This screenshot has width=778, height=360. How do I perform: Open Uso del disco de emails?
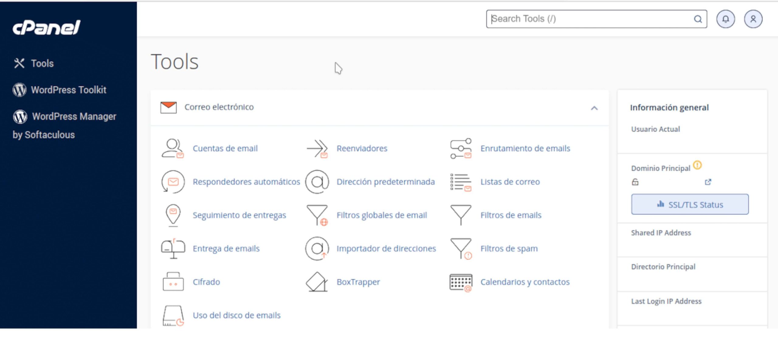[x=236, y=315]
